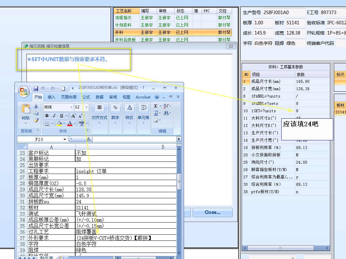Image resolution: width=346 pixels, height=259 pixels.
Task: Toggle Italic formatting
Action: [x=54, y=116]
